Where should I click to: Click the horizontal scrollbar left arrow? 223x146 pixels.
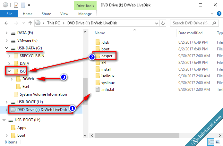click(x=92, y=135)
